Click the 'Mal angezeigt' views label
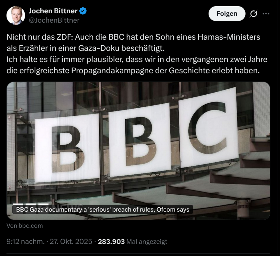This screenshot has height=256, width=280. [x=147, y=241]
